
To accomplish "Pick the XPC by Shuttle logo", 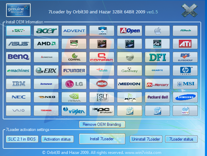I will coord(102,110).
